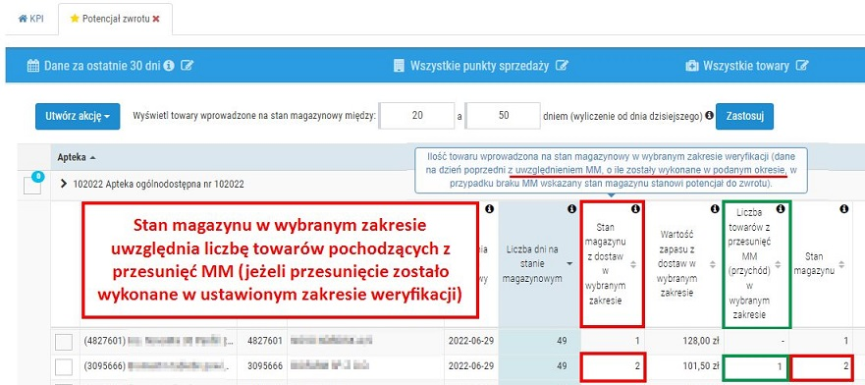
Task: Open the KPI home tab
Action: [30, 19]
